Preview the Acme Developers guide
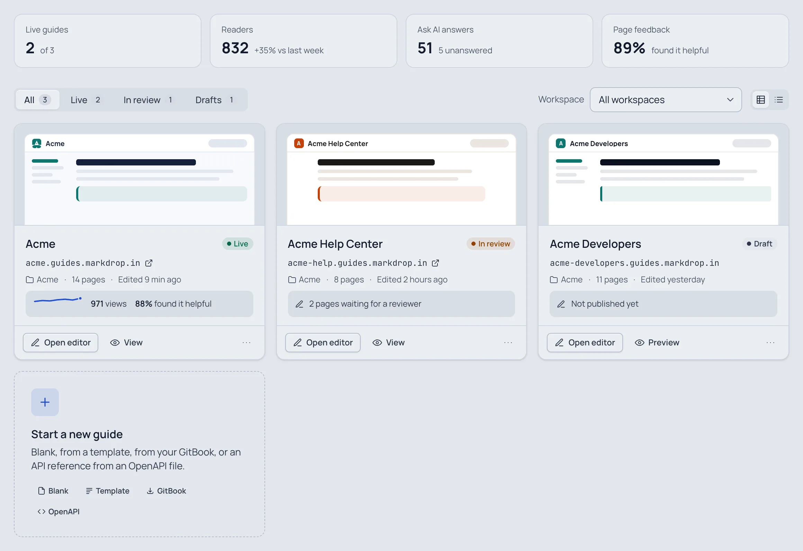Screen dimensions: 803x551 coord(657,343)
